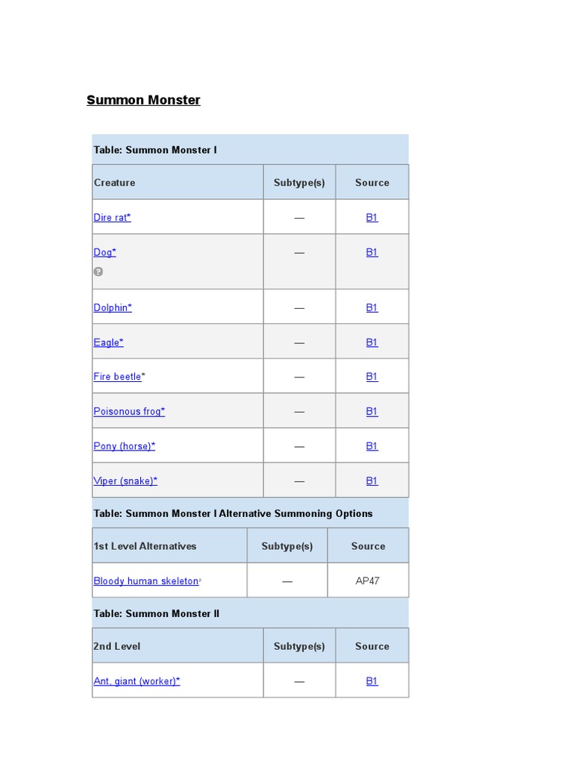Open the B1 source for giant ant
Screen dimensions: 573x764
click(372, 681)
